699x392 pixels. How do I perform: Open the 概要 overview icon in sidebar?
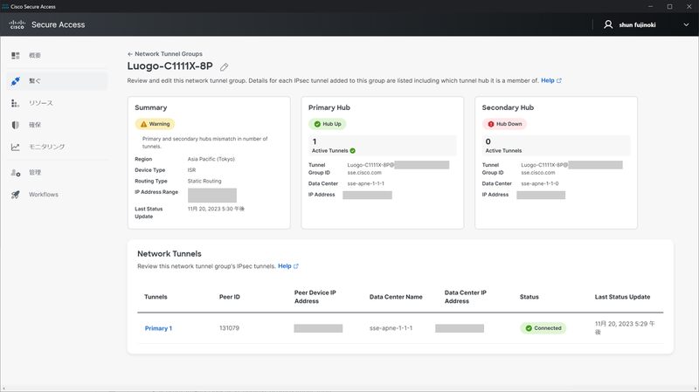tap(16, 55)
